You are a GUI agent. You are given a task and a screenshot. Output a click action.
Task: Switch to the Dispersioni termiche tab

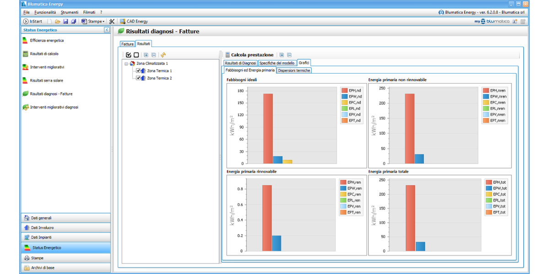click(294, 70)
